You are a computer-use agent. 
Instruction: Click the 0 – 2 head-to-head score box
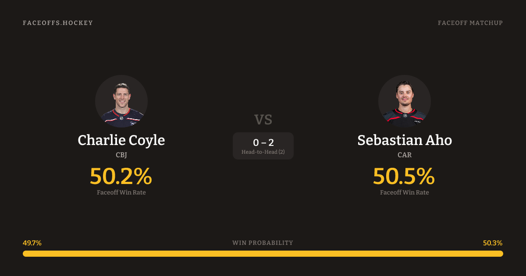(x=263, y=142)
